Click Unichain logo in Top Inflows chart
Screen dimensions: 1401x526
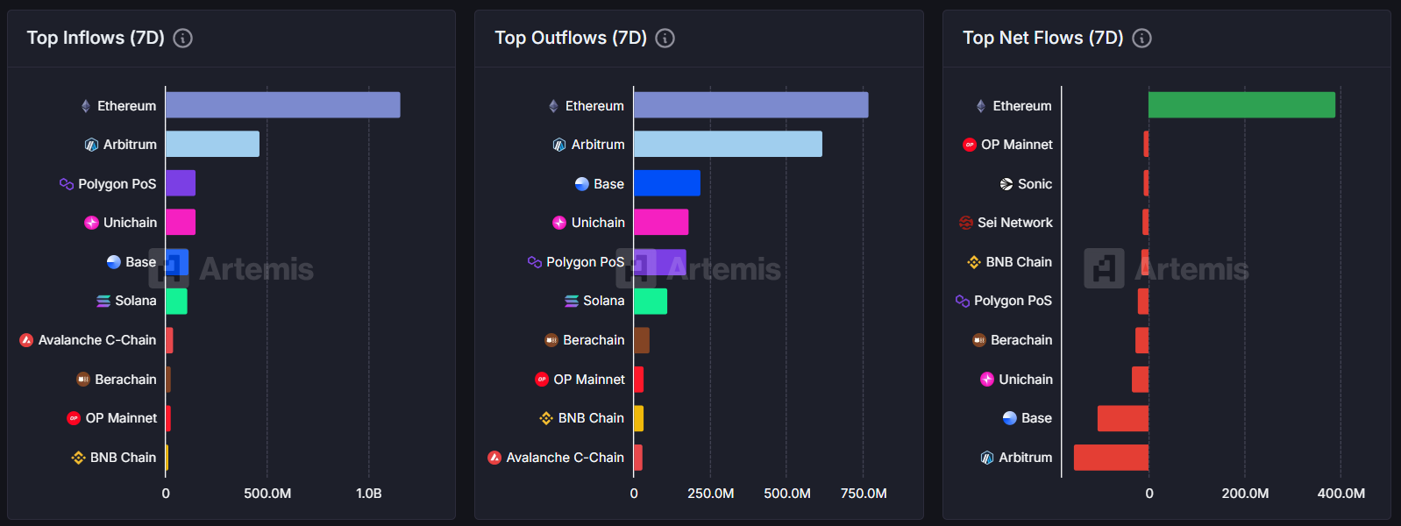[x=91, y=223]
